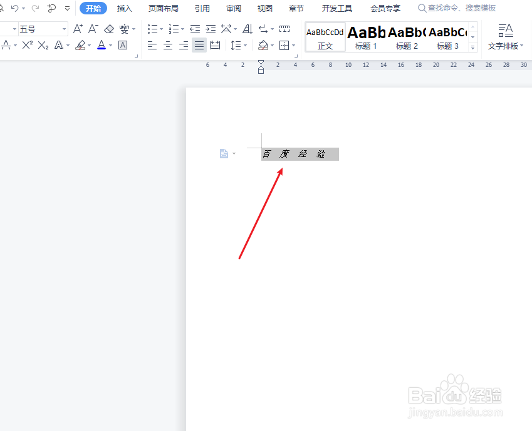Click the Redo arrow icon
This screenshot has height=431, width=532.
[x=35, y=8]
